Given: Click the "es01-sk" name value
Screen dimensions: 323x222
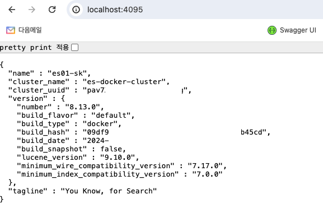Looking at the screenshot, I should 67,73.
